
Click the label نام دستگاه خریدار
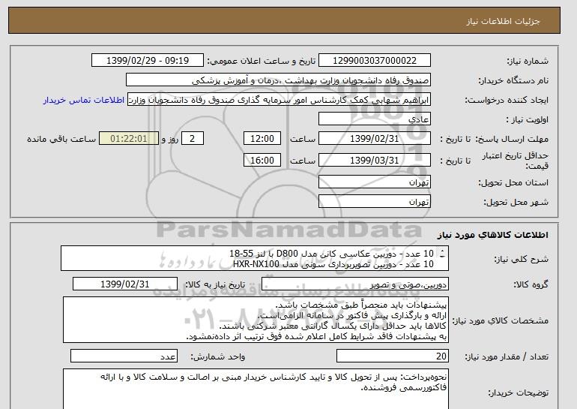(x=513, y=80)
